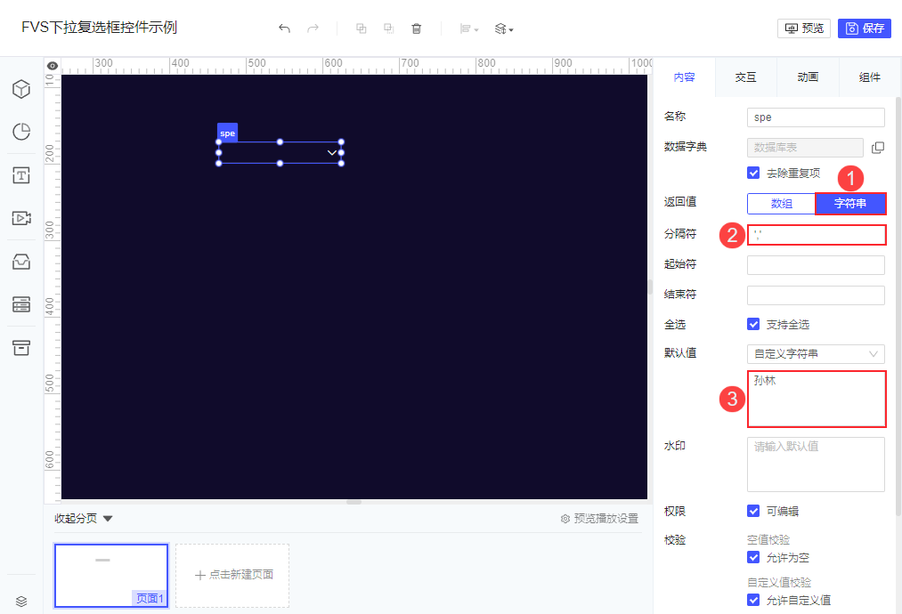Click the default value textarea with 孙林

pos(817,399)
